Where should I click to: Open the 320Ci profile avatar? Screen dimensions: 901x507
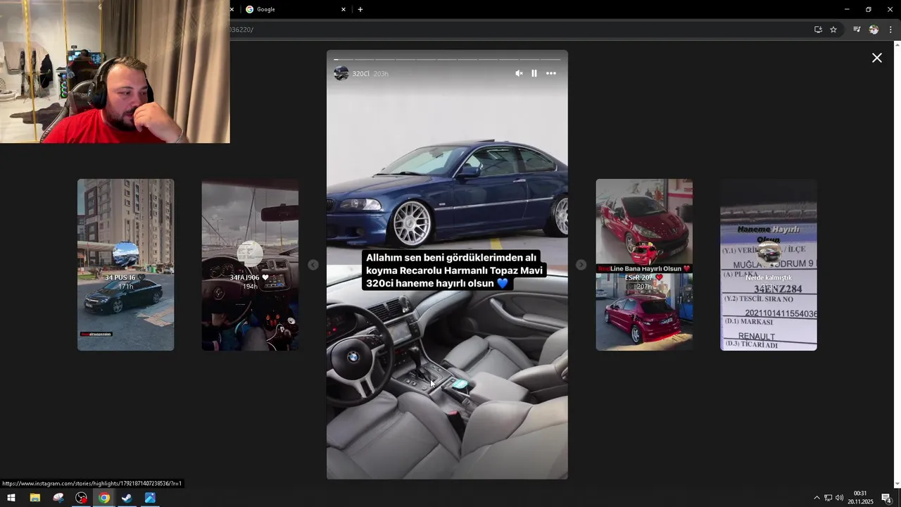click(x=341, y=73)
